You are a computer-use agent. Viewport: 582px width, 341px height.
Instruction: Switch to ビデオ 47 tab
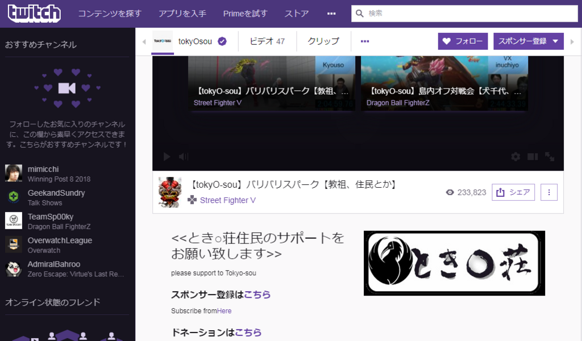pos(267,41)
